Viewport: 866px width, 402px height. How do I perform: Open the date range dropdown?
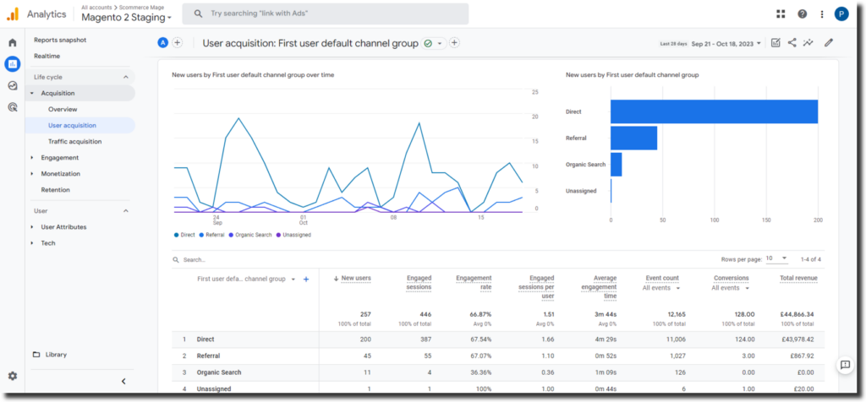(726, 43)
